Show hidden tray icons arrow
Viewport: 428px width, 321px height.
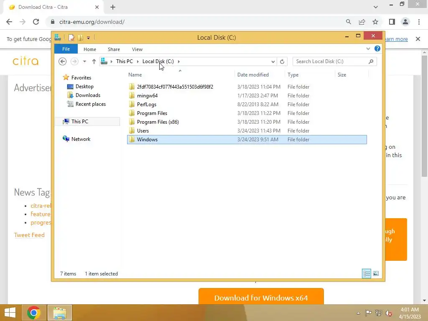pyautogui.click(x=358, y=313)
